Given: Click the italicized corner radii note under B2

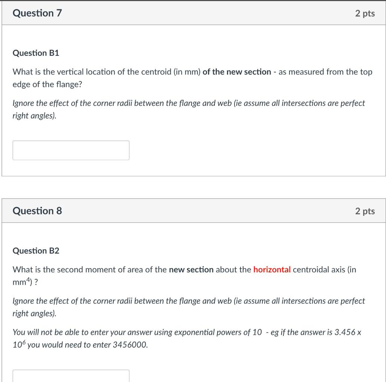Looking at the screenshot, I should pyautogui.click(x=188, y=307).
